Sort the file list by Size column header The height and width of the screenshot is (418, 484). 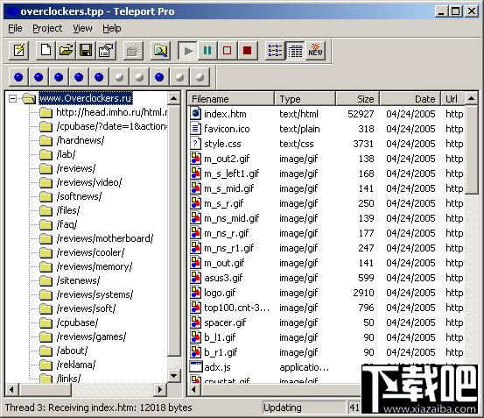357,99
